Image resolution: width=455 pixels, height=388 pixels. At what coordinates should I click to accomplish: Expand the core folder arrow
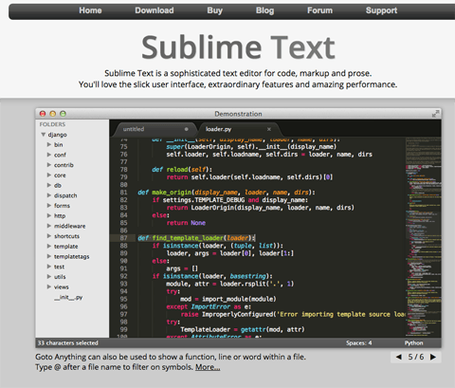coord(49,175)
